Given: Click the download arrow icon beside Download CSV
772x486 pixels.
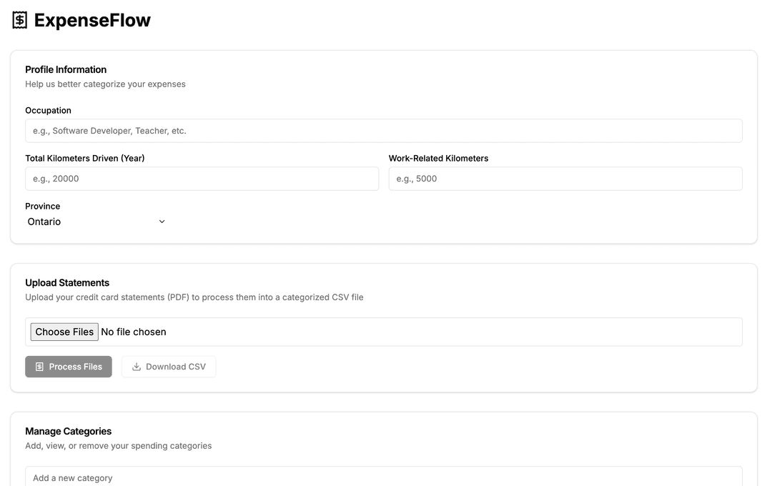Looking at the screenshot, I should (x=137, y=367).
